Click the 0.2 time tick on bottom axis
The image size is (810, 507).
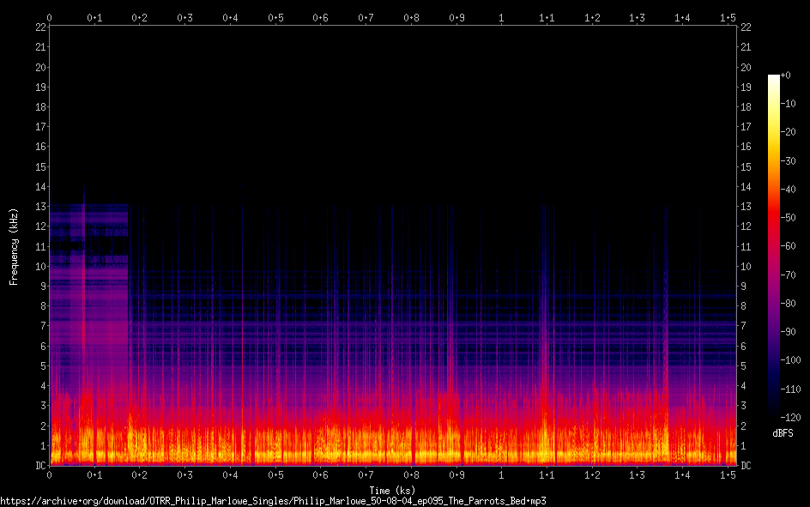pos(139,474)
